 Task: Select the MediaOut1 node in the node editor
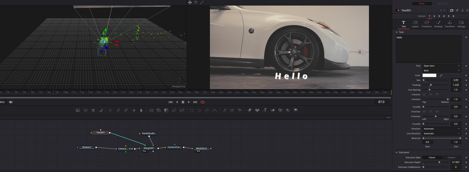[x=202, y=148]
